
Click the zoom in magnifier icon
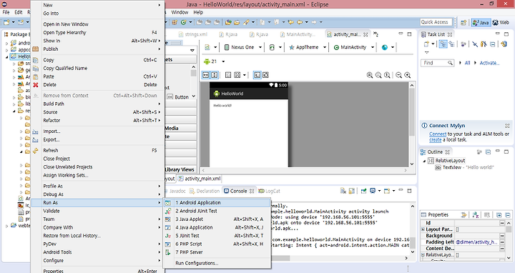[408, 75]
